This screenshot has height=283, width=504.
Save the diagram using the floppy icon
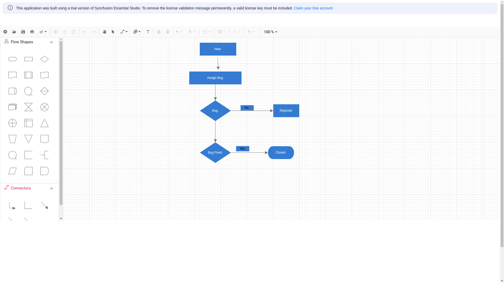[x=23, y=32]
